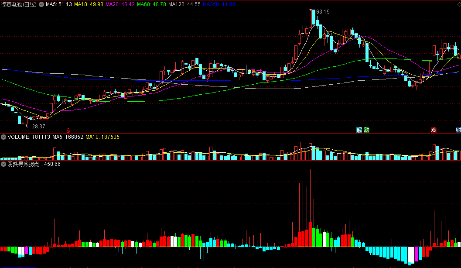This screenshot has width=461, height=268.
Task: Click the VOLUME: 181113 value label
Action: (29, 137)
